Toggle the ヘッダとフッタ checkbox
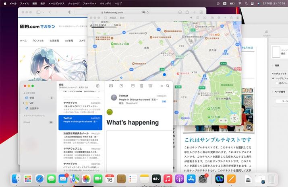This screenshot has height=187, width=288. pos(273,78)
